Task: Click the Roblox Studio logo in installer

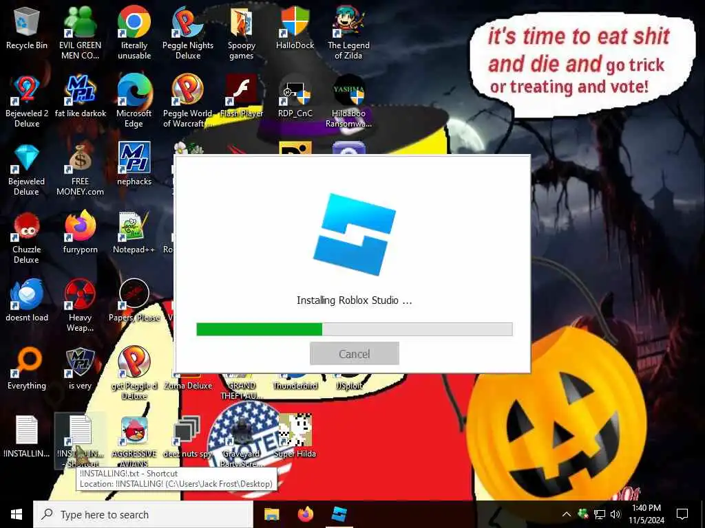Action: 355,234
